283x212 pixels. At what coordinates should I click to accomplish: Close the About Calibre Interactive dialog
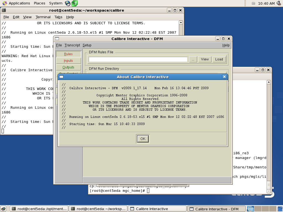coord(224,77)
